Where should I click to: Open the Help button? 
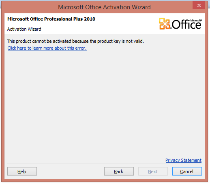[x=22, y=171]
